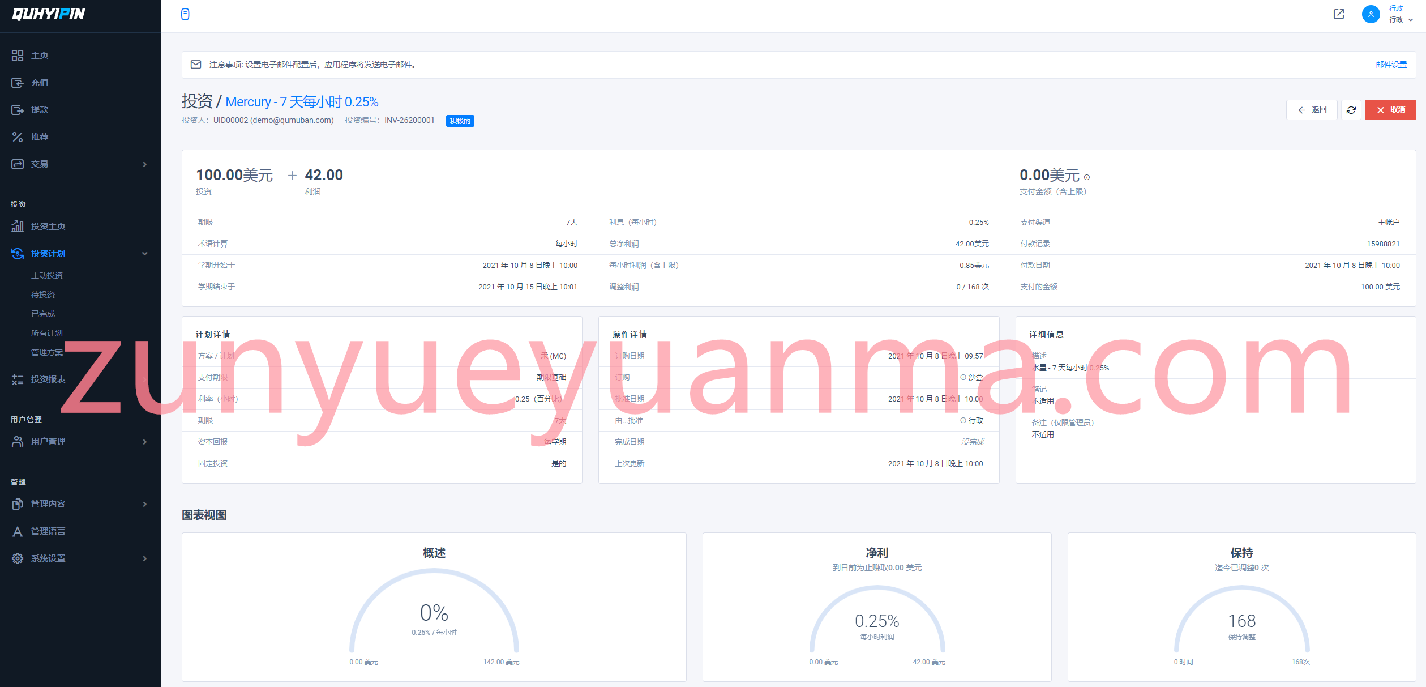Image resolution: width=1426 pixels, height=687 pixels.
Task: Open 已完成 submenu item
Action: point(43,314)
